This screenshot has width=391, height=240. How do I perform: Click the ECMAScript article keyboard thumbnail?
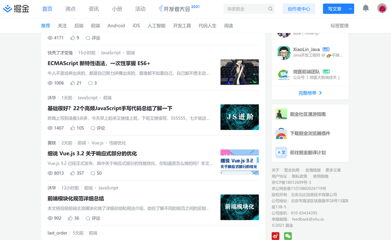(x=239, y=72)
